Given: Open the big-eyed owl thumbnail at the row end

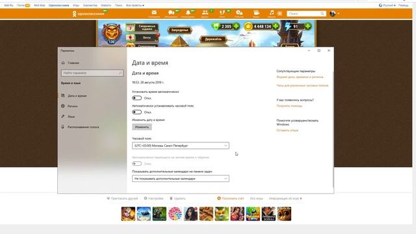Looking at the screenshot, I should tap(284, 214).
